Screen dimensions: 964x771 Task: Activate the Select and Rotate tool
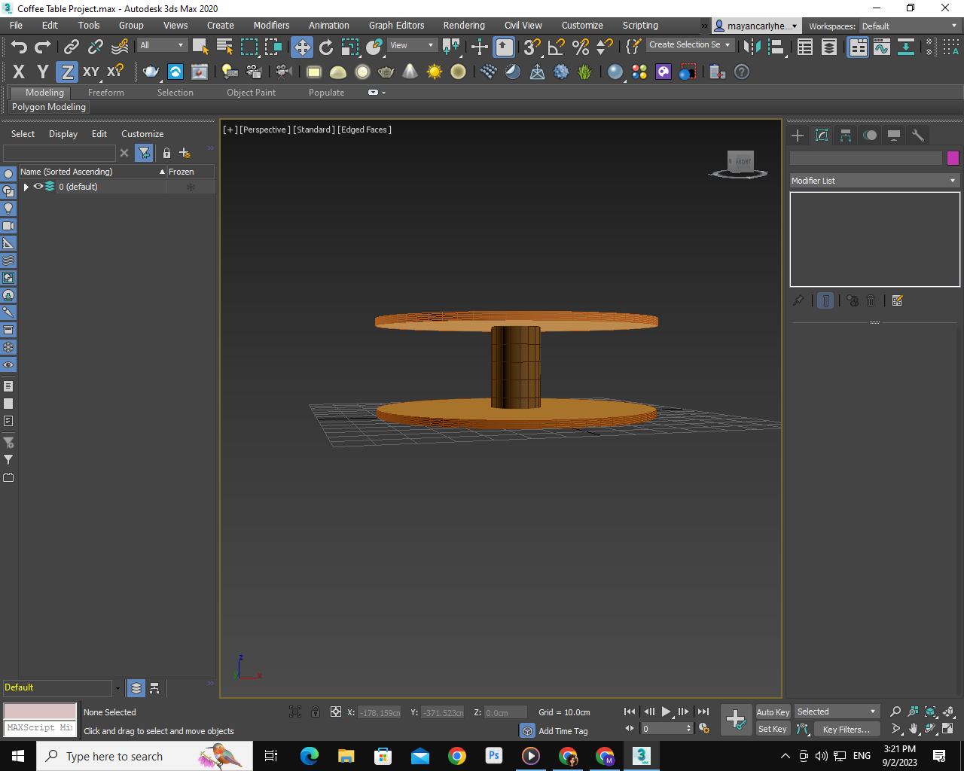tap(326, 47)
